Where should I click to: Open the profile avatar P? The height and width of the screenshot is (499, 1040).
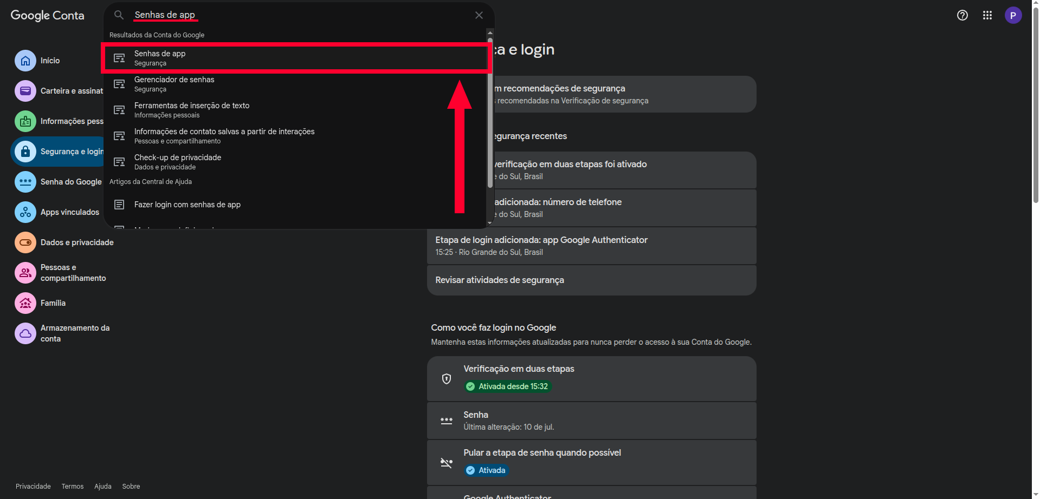pyautogui.click(x=1013, y=15)
